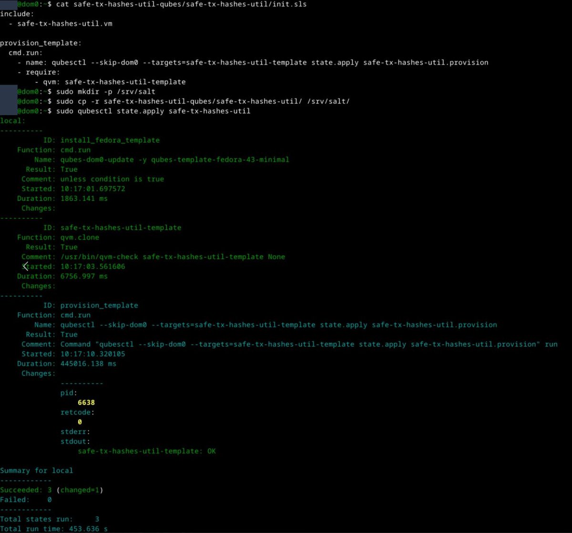This screenshot has height=533, width=572.
Task: Click the 'sudo cp -r' command line
Action: coord(203,101)
